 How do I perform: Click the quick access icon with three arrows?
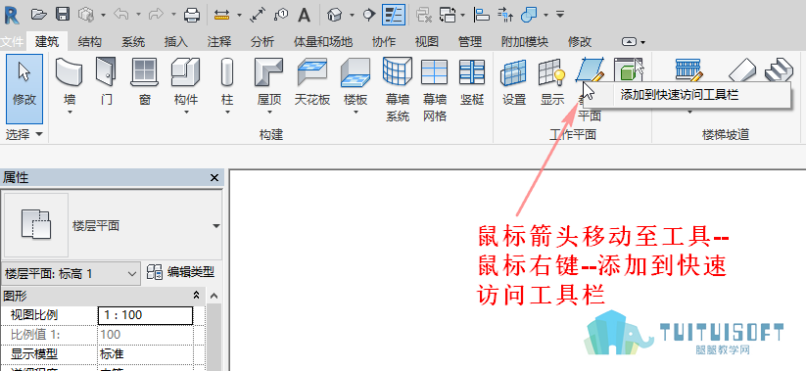(x=505, y=16)
